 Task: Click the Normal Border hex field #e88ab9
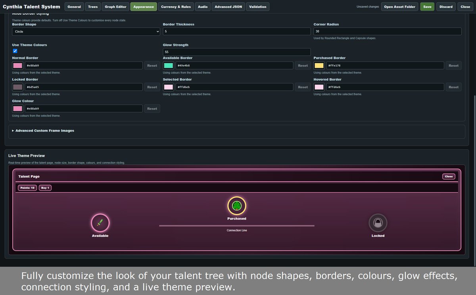84,66
